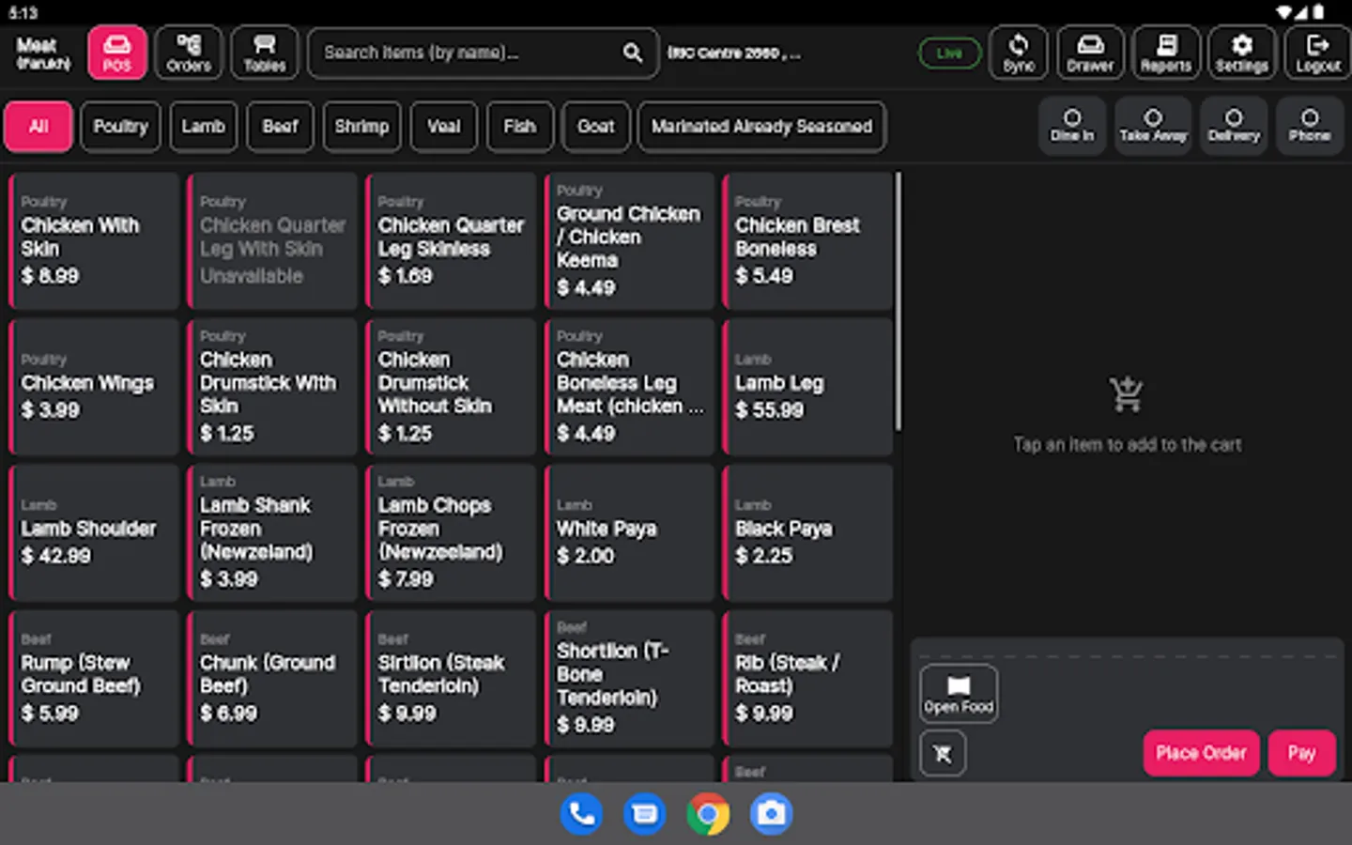
Task: Click the search items by name field
Action: click(x=484, y=53)
